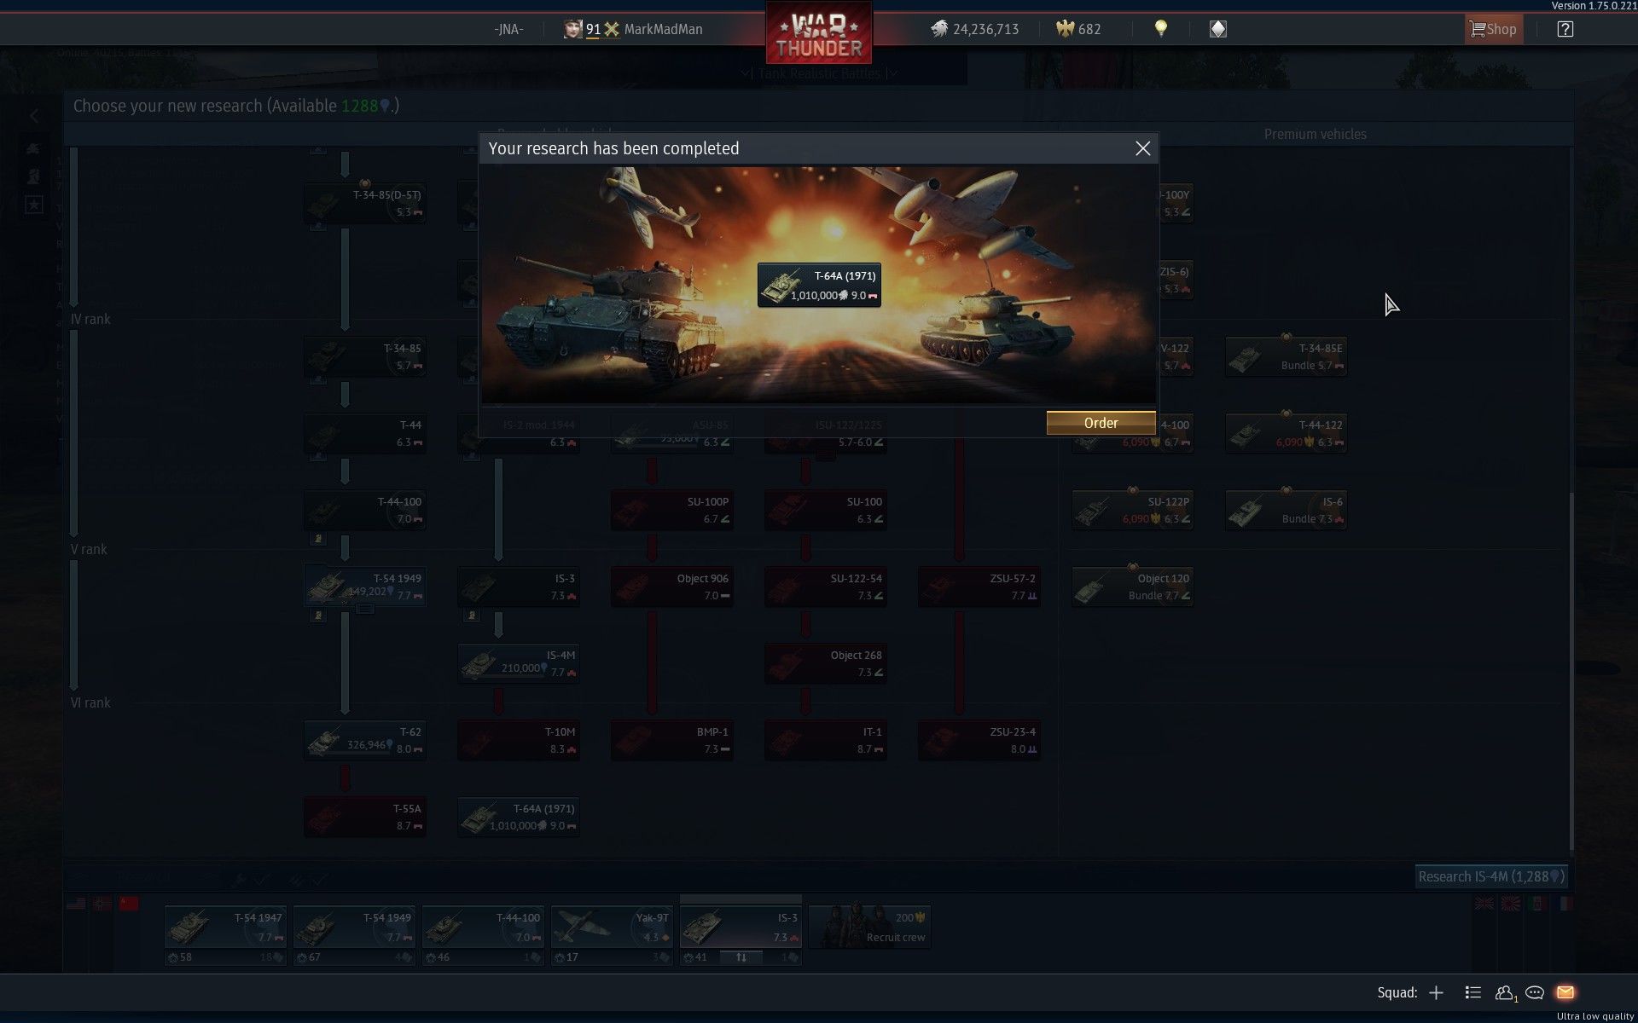Viewport: 1638px width, 1023px height.
Task: Open the help question mark icon
Action: (1565, 29)
